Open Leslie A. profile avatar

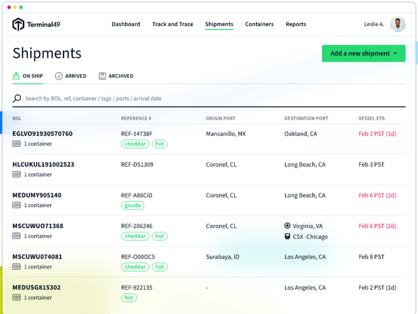[398, 24]
